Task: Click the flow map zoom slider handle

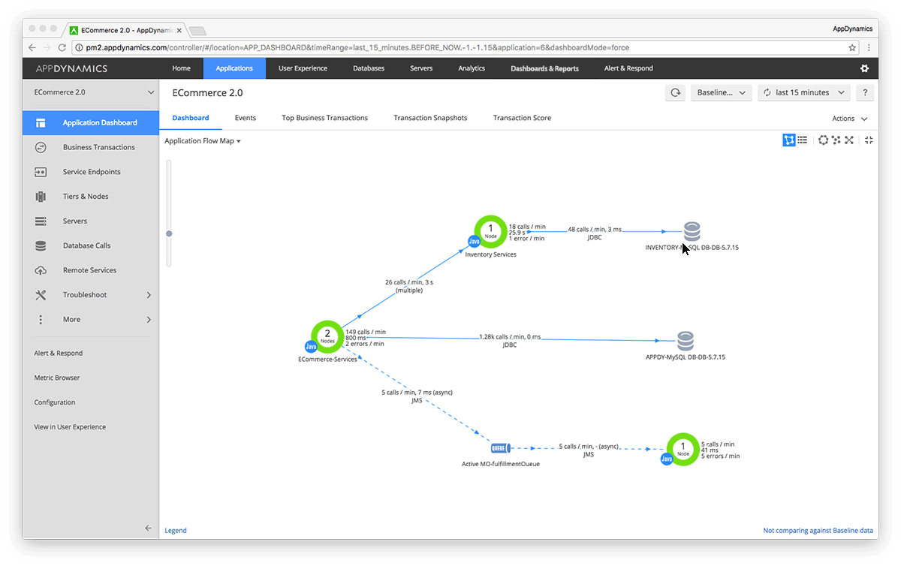Action: coord(169,233)
